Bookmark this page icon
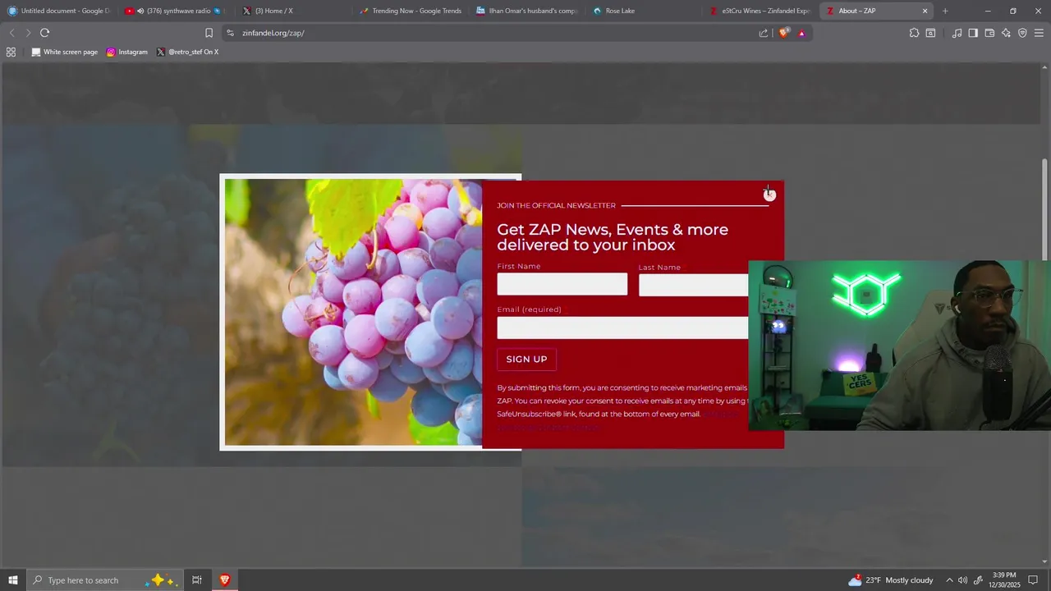 coord(209,33)
